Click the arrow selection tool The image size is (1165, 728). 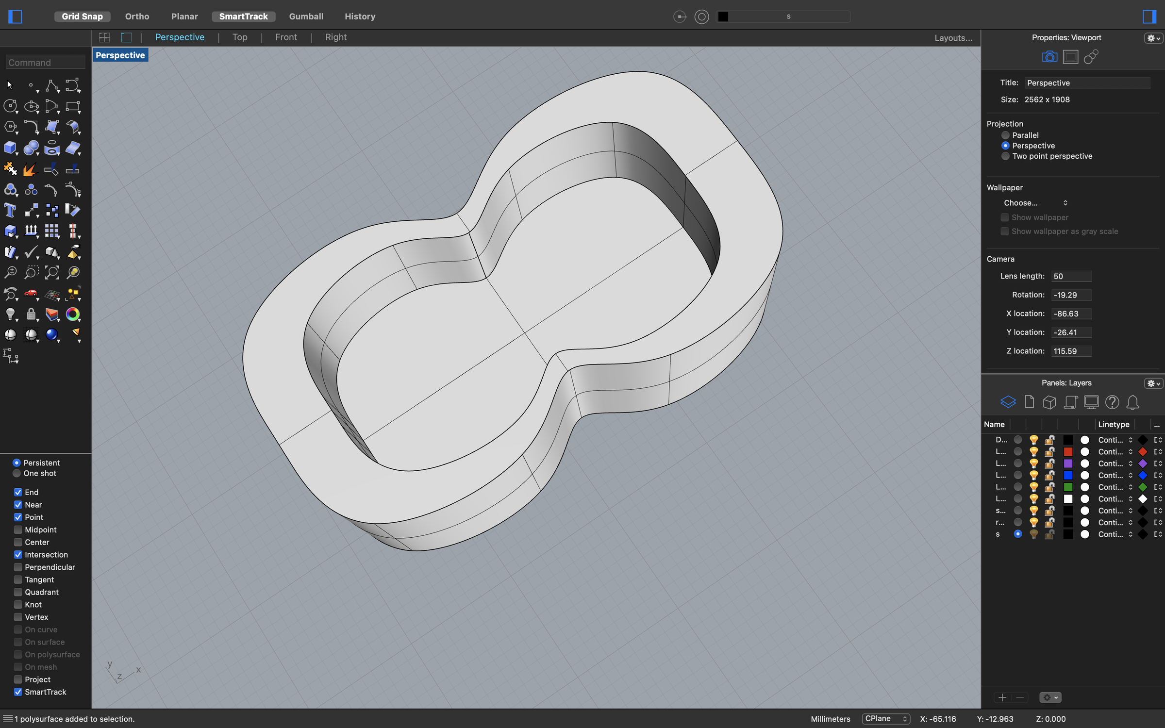click(x=9, y=85)
